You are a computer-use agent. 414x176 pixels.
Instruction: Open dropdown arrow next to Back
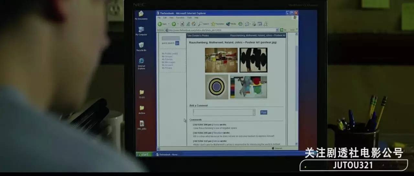(x=169, y=24)
